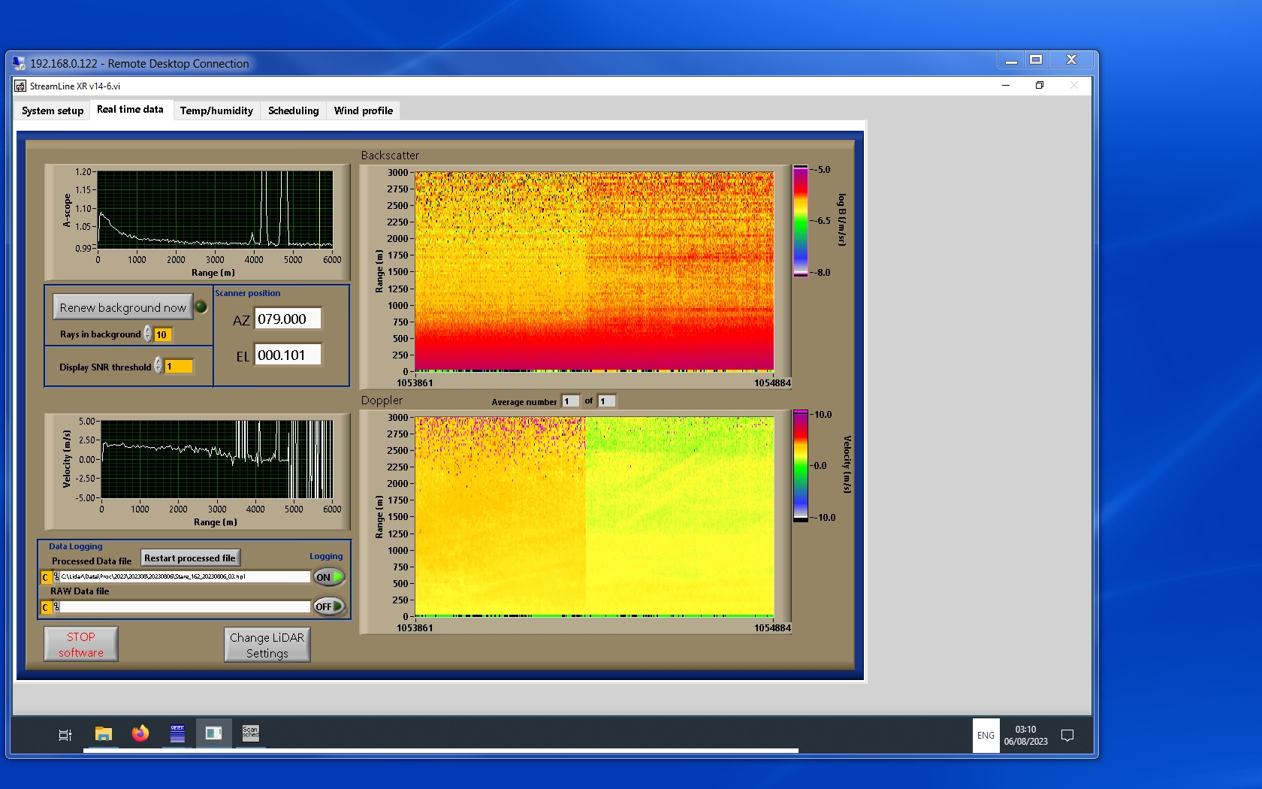The image size is (1262, 789).
Task: Open the Temp/humidity tab
Action: point(216,110)
